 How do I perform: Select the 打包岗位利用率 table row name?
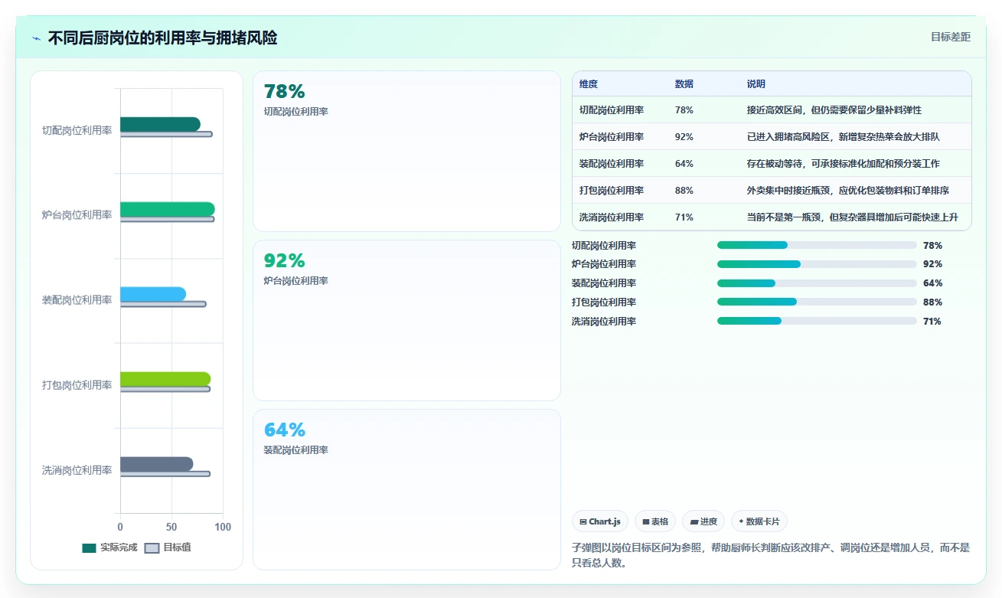coord(612,191)
